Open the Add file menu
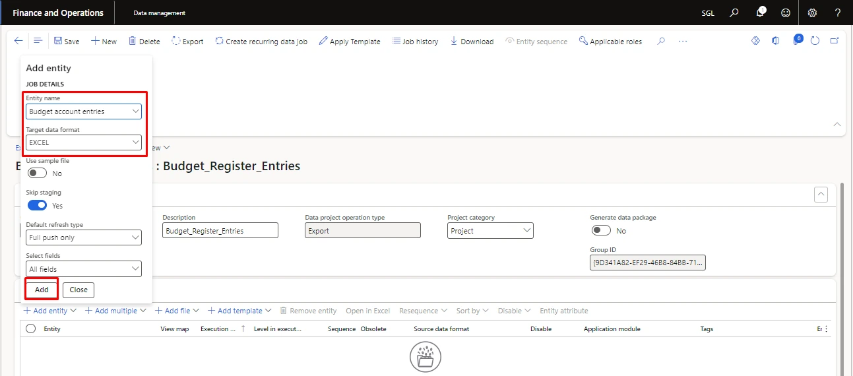 point(177,311)
